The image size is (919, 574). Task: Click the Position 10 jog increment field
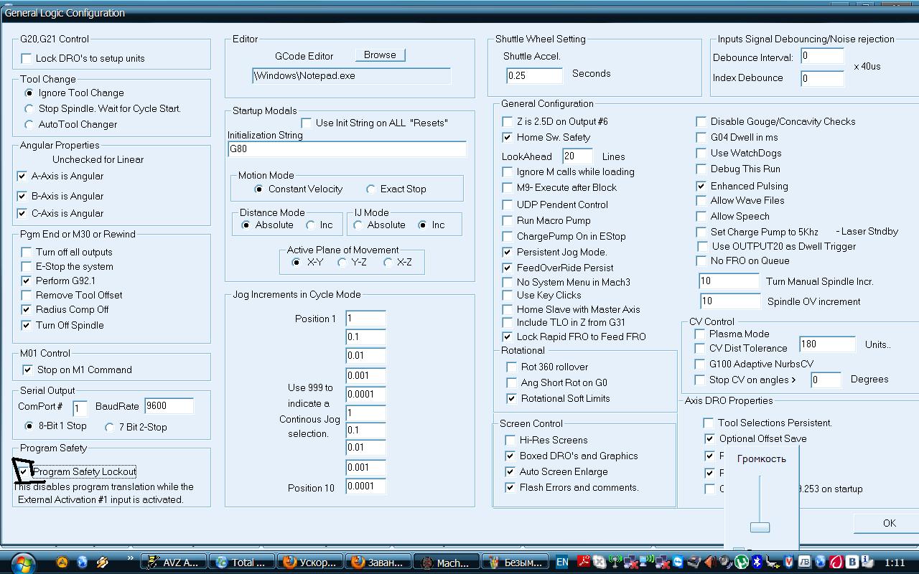[x=365, y=486]
